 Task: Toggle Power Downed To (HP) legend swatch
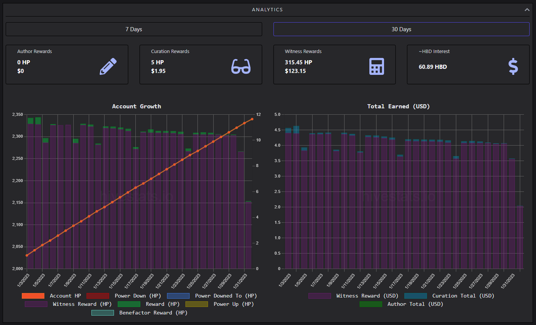[x=178, y=296]
